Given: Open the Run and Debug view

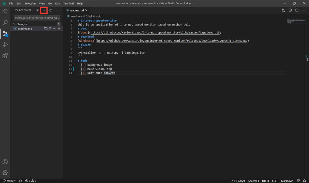Looking at the screenshot, I should [5, 45].
